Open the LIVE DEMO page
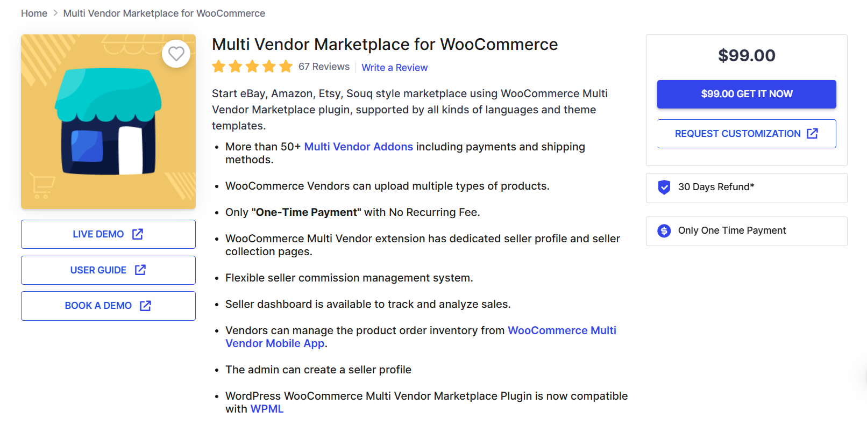The width and height of the screenshot is (867, 433). 108,234
